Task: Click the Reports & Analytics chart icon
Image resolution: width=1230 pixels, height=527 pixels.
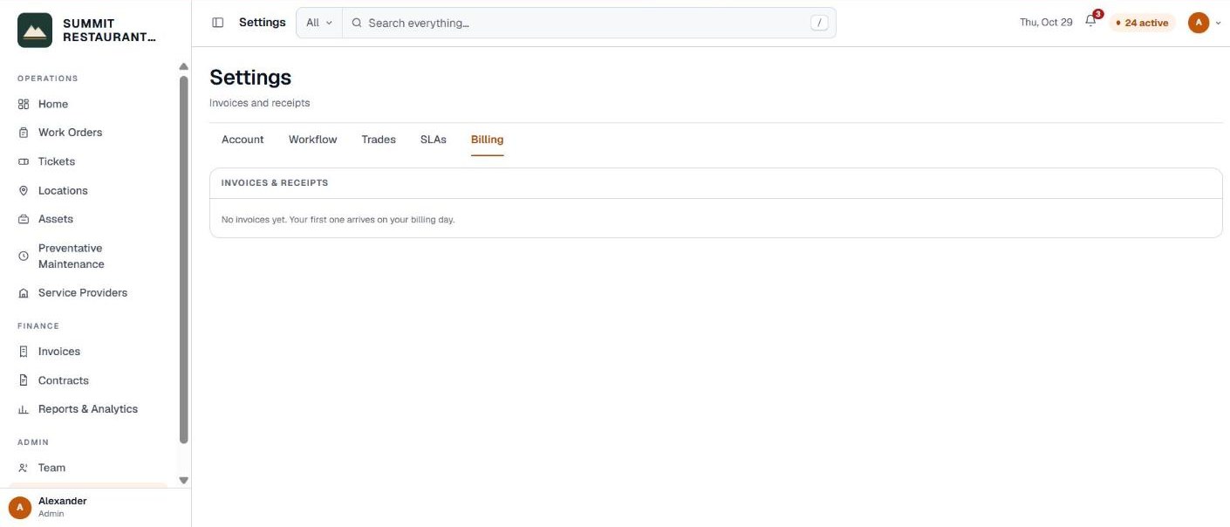Action: click(x=24, y=409)
